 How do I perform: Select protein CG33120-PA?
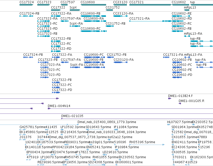pos(124,60)
